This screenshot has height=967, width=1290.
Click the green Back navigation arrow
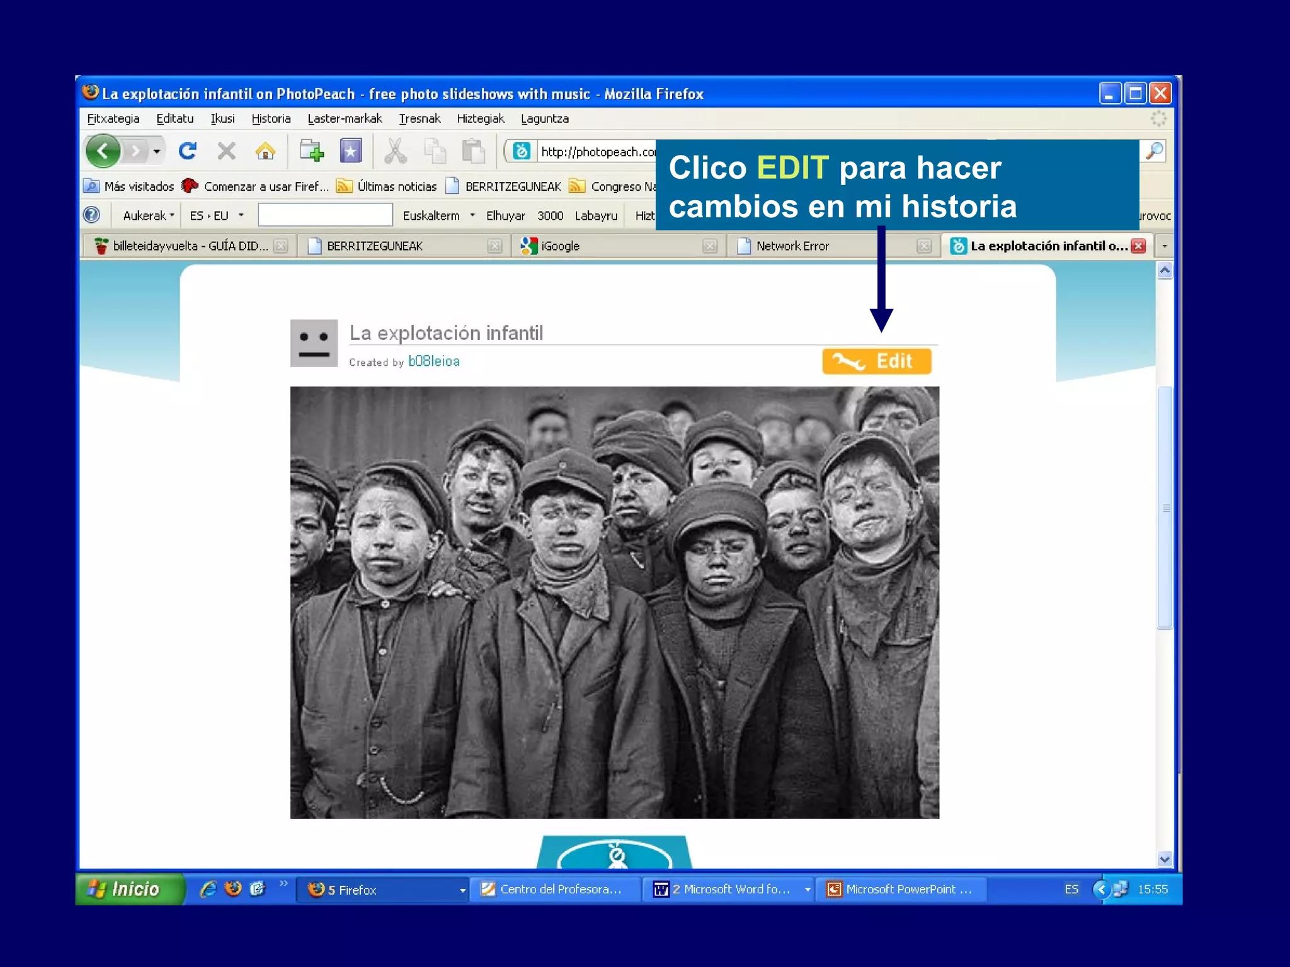tap(103, 151)
